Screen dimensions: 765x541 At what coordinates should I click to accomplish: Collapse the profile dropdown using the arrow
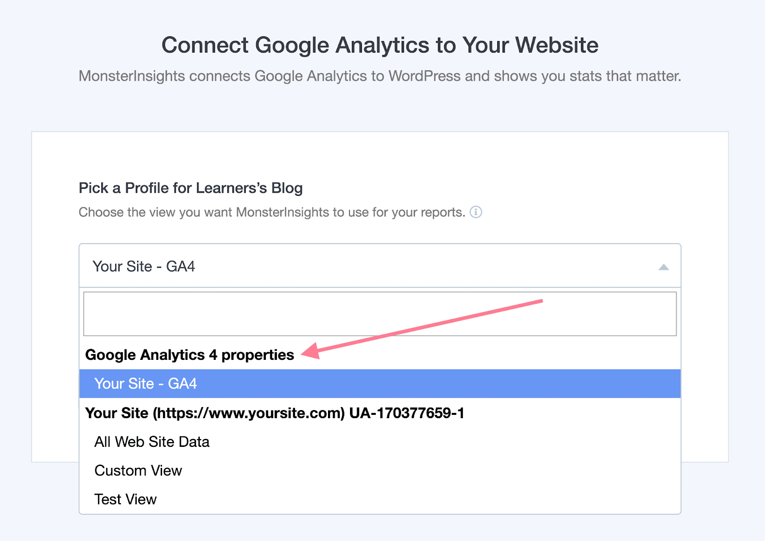coord(663,267)
